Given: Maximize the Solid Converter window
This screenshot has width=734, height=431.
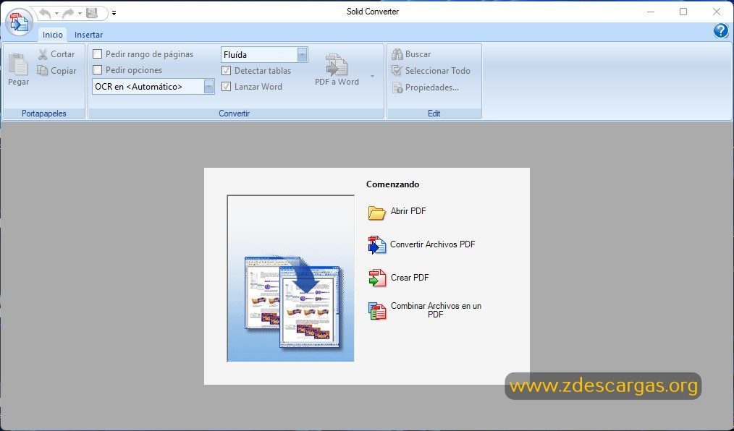Looking at the screenshot, I should tap(683, 12).
